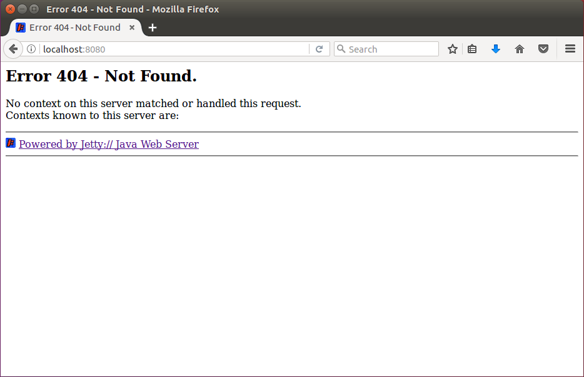Select the Error 404 - Not Found tab
The height and width of the screenshot is (377, 584).
[x=75, y=28]
